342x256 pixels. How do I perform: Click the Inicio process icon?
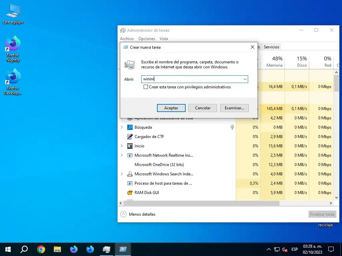click(x=130, y=146)
